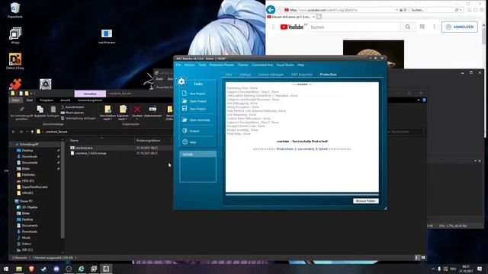Click the Löschen red X icon in Explorer ribbon
488x274 pixels.
tap(137, 110)
